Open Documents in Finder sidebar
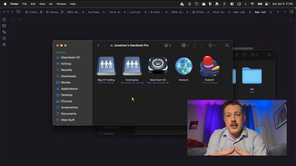Image resolution: width=296 pixels, height=166 pixels. [x=67, y=113]
